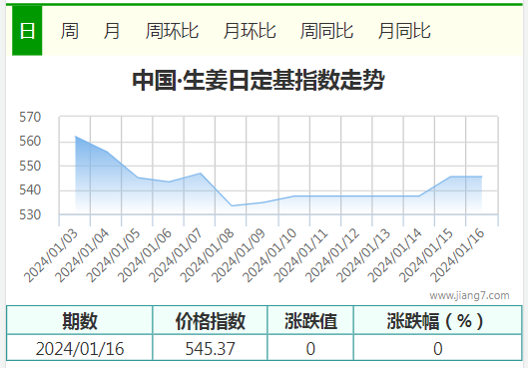The height and width of the screenshot is (368, 528).
Task: Click the 2024/01/07 peak on chart line
Action: 201,174
